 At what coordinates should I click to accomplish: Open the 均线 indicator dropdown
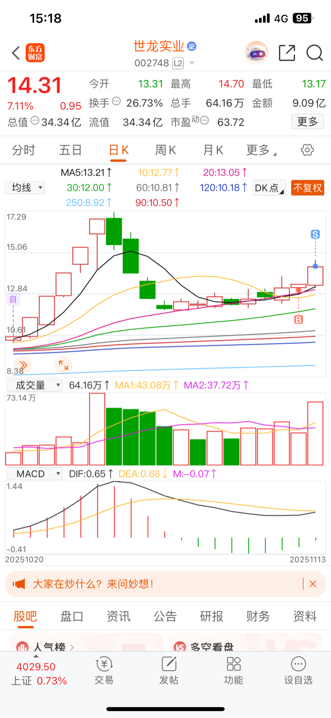pyautogui.click(x=25, y=188)
